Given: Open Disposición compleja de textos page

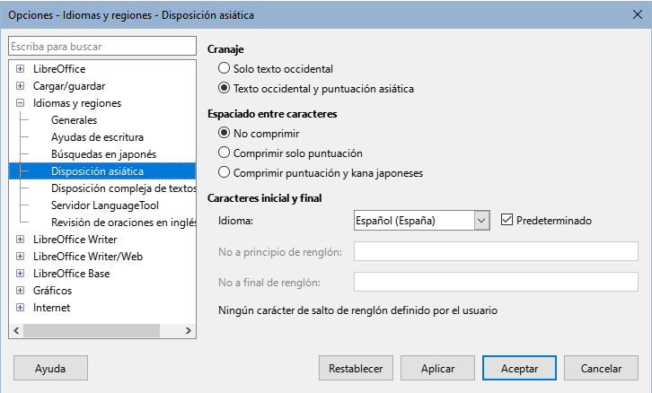Looking at the screenshot, I should (124, 188).
